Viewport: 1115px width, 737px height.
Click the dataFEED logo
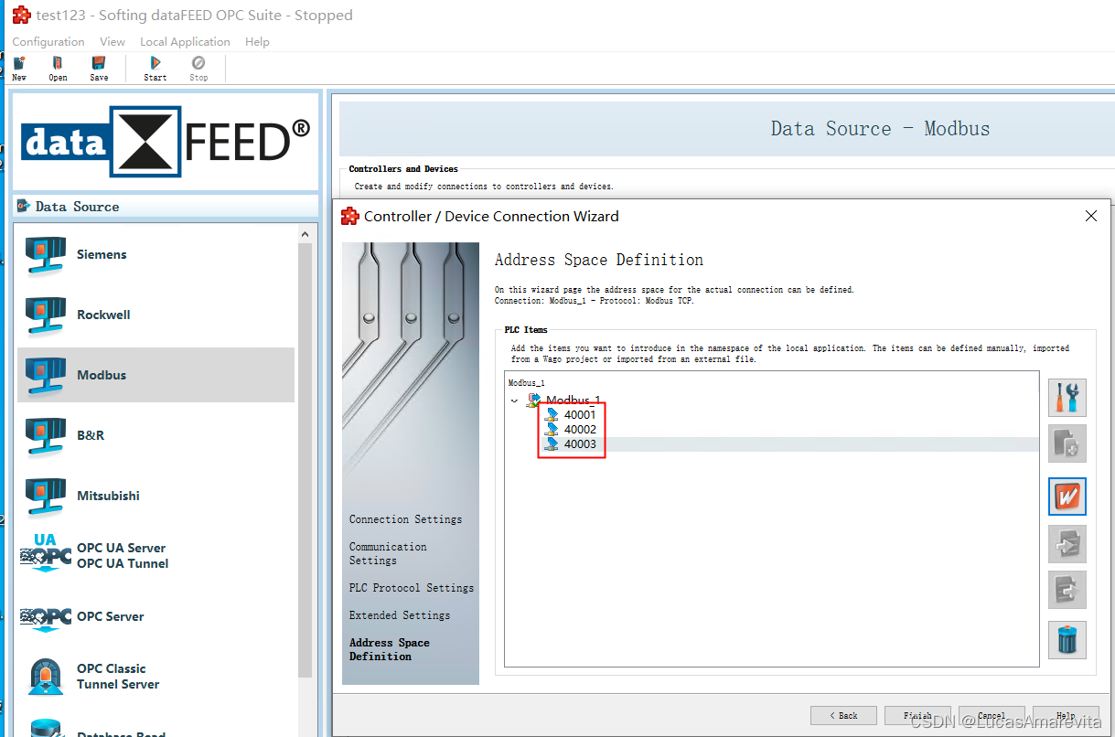click(x=166, y=142)
